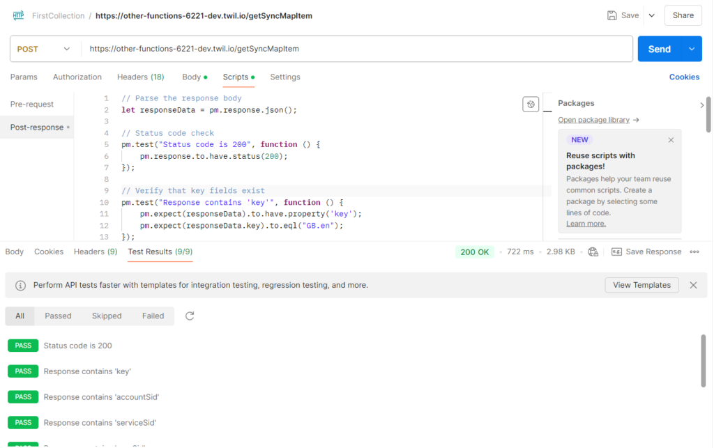Viewport: 714px width, 448px height.
Task: Click FirstCollection in the breadcrumb
Action: [58, 16]
